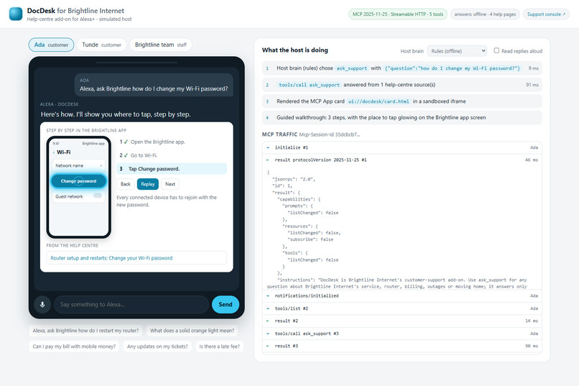This screenshot has height=386, width=579.
Task: Choose 'how do I restart my router?' suggestion
Action: point(85,331)
